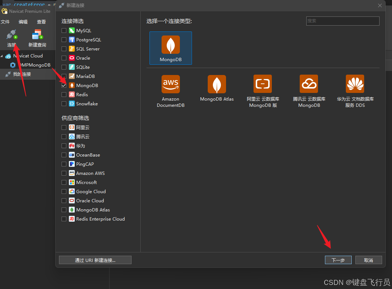Viewport: 392px width, 289px height.
Task: Check the Oracle Cloud vendor checkbox
Action: (64, 200)
